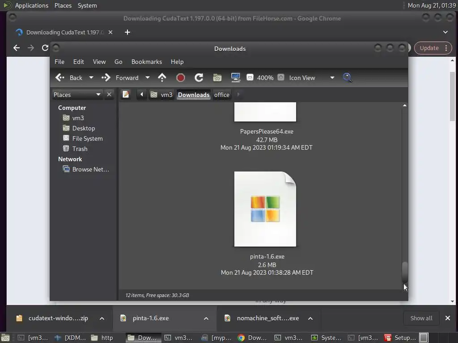This screenshot has height=343, width=458.
Task: Close the Downloading CudaText Chrome tab
Action: [x=110, y=32]
